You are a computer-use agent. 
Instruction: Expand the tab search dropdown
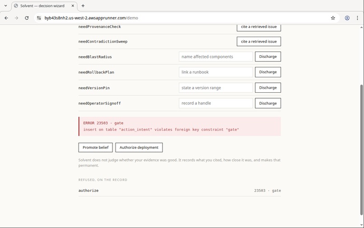5,6
